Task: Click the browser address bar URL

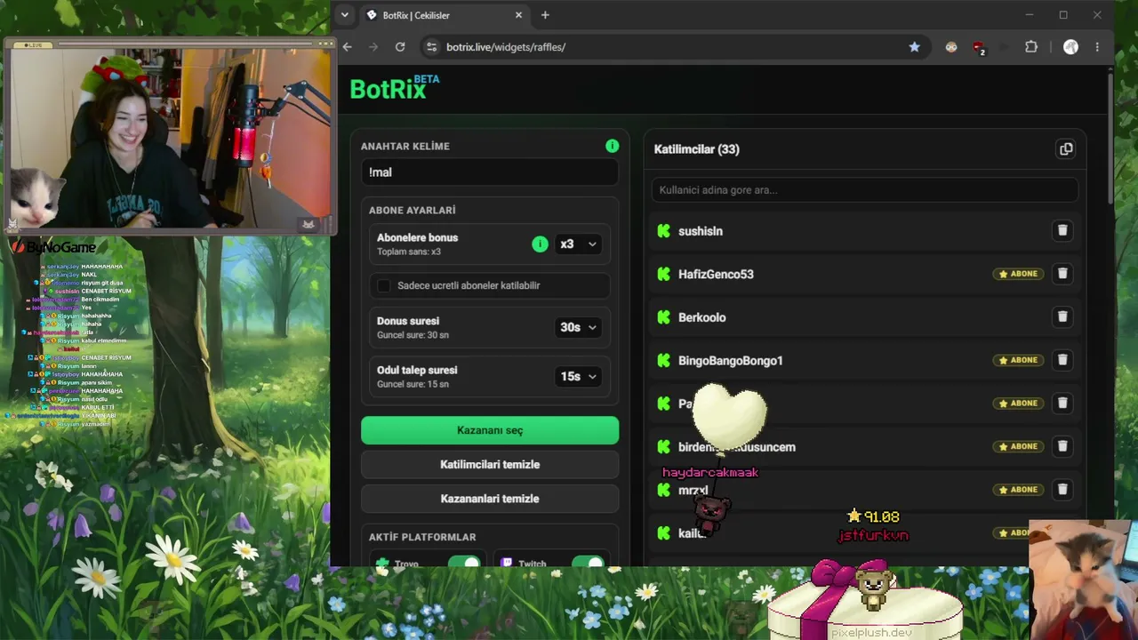Action: click(506, 47)
